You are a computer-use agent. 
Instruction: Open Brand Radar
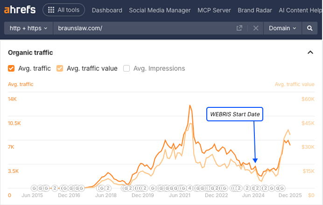pyautogui.click(x=254, y=10)
